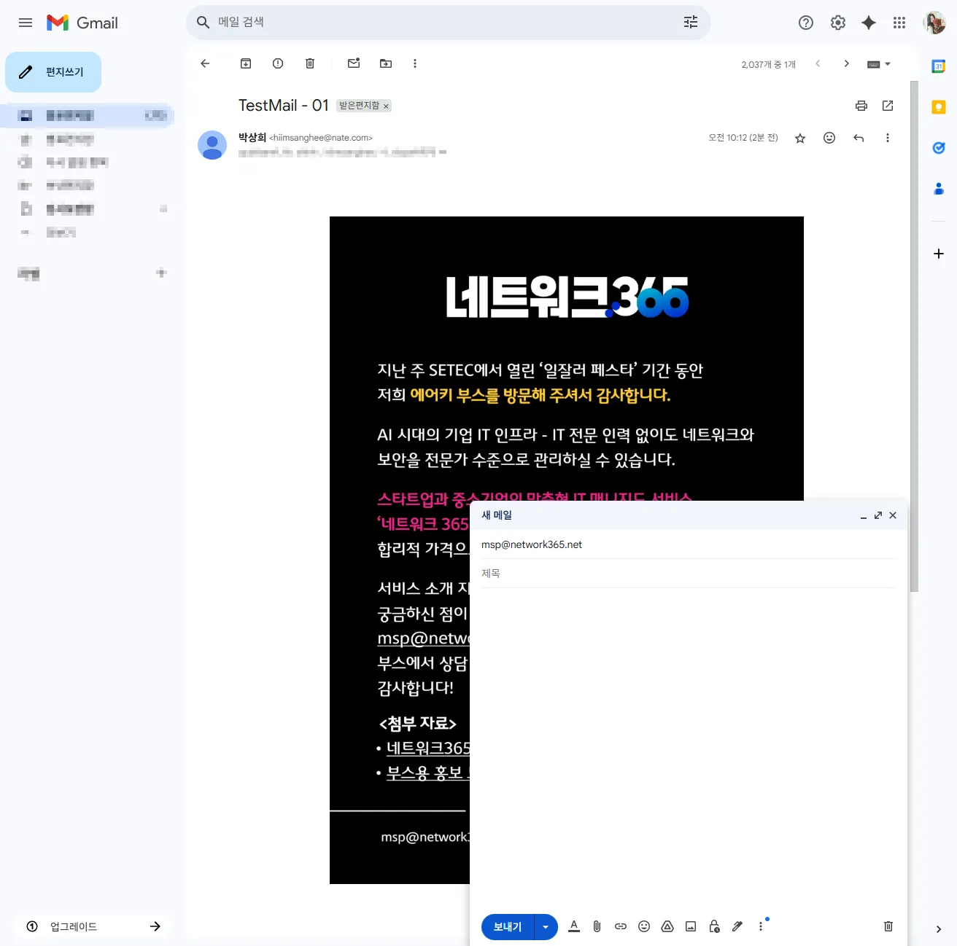The width and height of the screenshot is (957, 946).
Task: Create a new label with the plus
Action: point(161,273)
